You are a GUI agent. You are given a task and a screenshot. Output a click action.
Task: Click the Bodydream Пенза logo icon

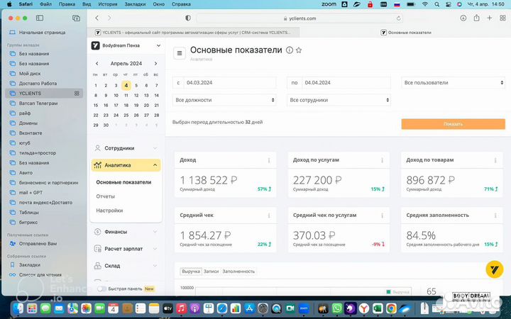[96, 45]
